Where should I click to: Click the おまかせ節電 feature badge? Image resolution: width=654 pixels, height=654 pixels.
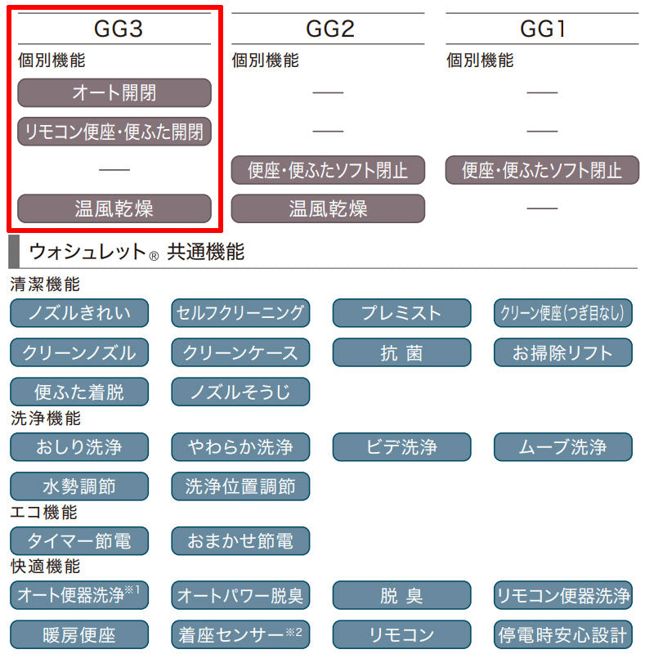[240, 541]
